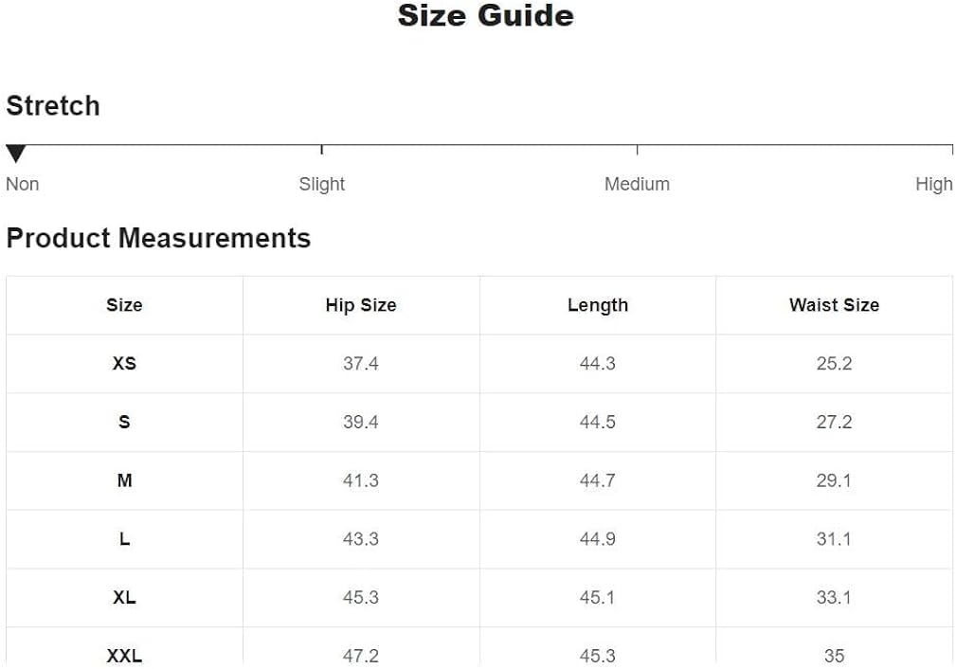Click the black triangle stretch indicator
This screenshot has width=956, height=669.
coord(16,154)
